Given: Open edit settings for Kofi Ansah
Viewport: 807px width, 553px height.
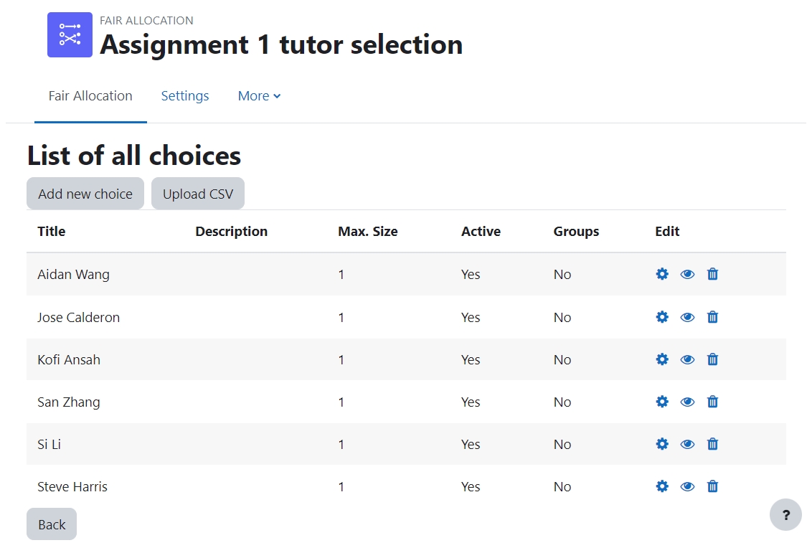Looking at the screenshot, I should (661, 359).
